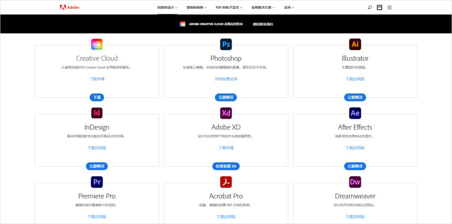Click the Adobe XD Xd app icon
Image resolution: width=452 pixels, height=224 pixels.
click(226, 113)
